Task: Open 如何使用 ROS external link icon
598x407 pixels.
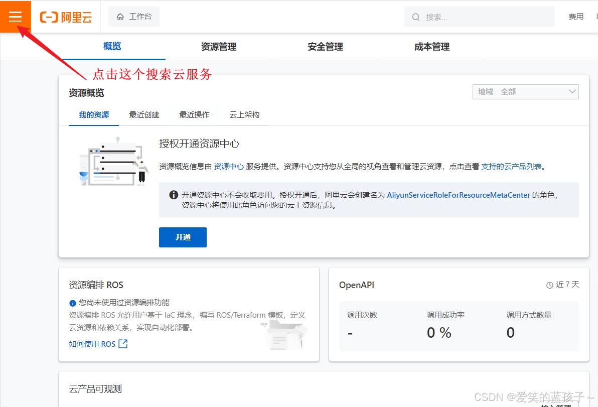Action: pyautogui.click(x=122, y=344)
